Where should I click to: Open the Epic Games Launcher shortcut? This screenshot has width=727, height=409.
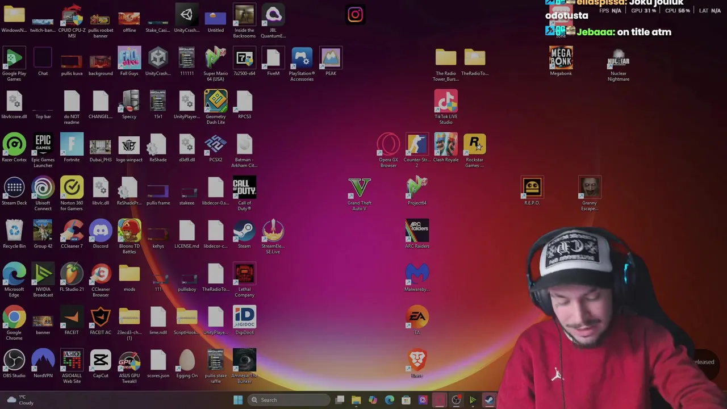pyautogui.click(x=43, y=151)
